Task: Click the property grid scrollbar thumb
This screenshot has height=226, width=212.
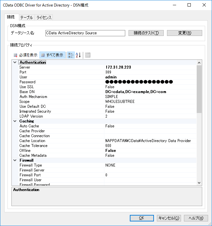Action: click(x=199, y=89)
